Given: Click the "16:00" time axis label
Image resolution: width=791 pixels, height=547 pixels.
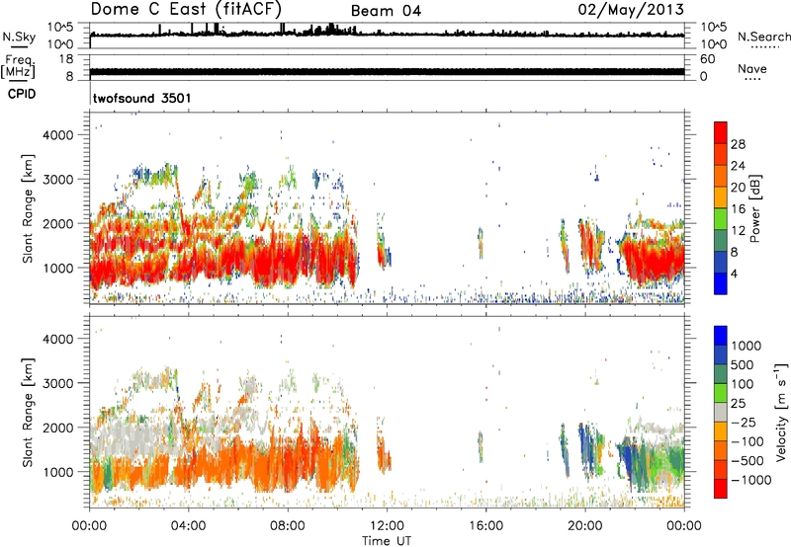Looking at the screenshot, I should 485,526.
